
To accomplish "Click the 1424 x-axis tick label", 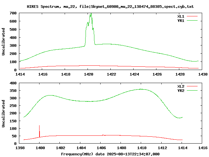I will 134,74.
